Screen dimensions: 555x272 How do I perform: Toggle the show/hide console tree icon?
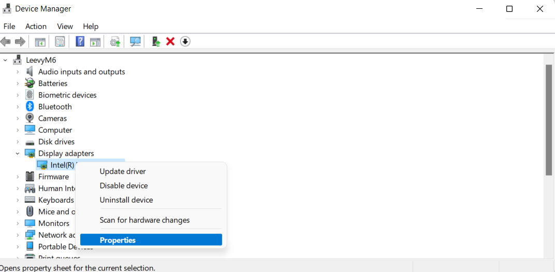point(40,42)
